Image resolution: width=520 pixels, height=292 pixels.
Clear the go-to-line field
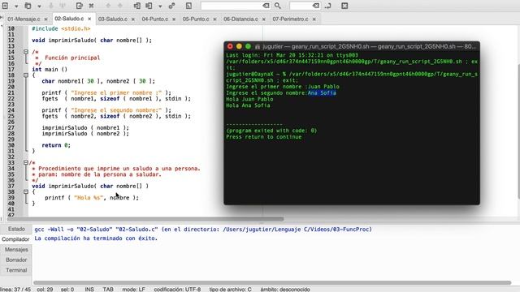click(316, 6)
